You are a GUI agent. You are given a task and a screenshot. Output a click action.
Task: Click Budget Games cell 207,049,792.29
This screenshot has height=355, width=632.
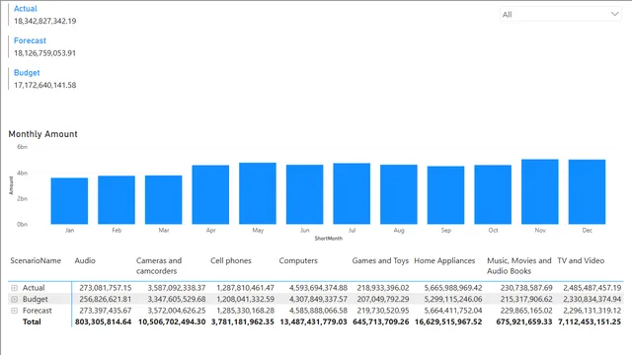383,299
